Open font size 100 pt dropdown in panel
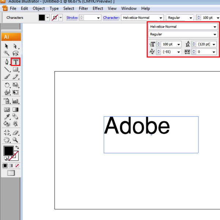 (179, 44)
